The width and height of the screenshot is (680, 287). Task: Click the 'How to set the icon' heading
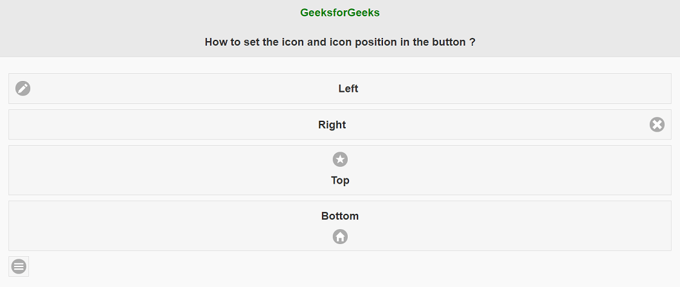[x=340, y=42]
